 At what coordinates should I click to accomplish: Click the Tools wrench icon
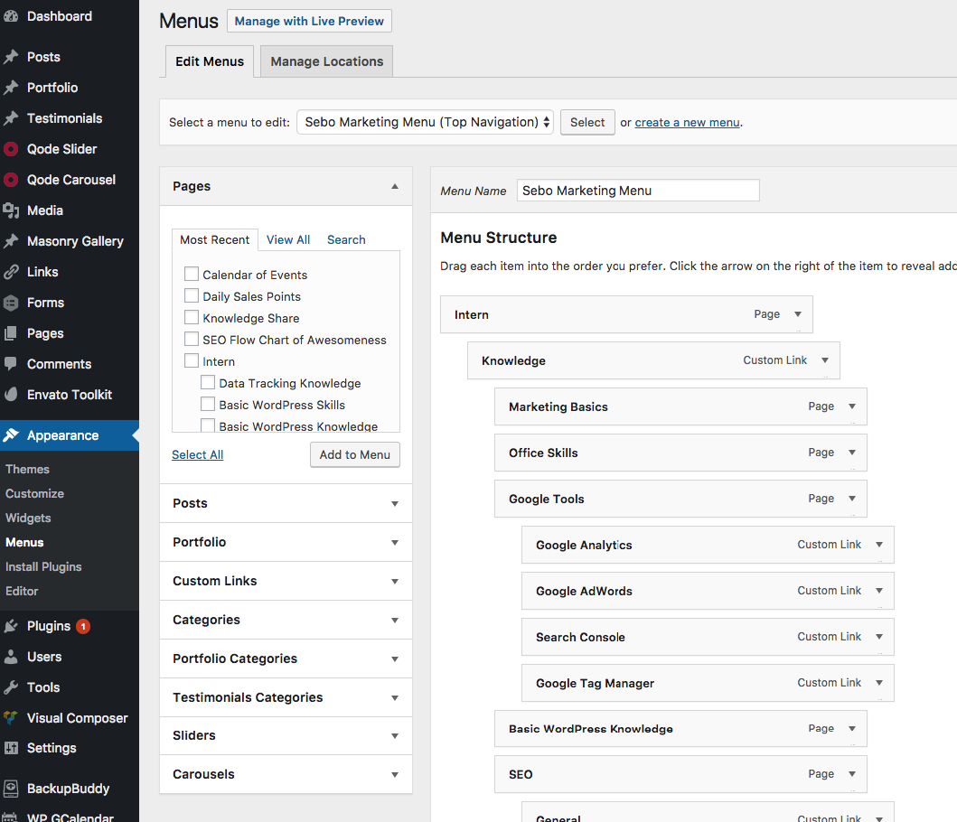tap(11, 687)
